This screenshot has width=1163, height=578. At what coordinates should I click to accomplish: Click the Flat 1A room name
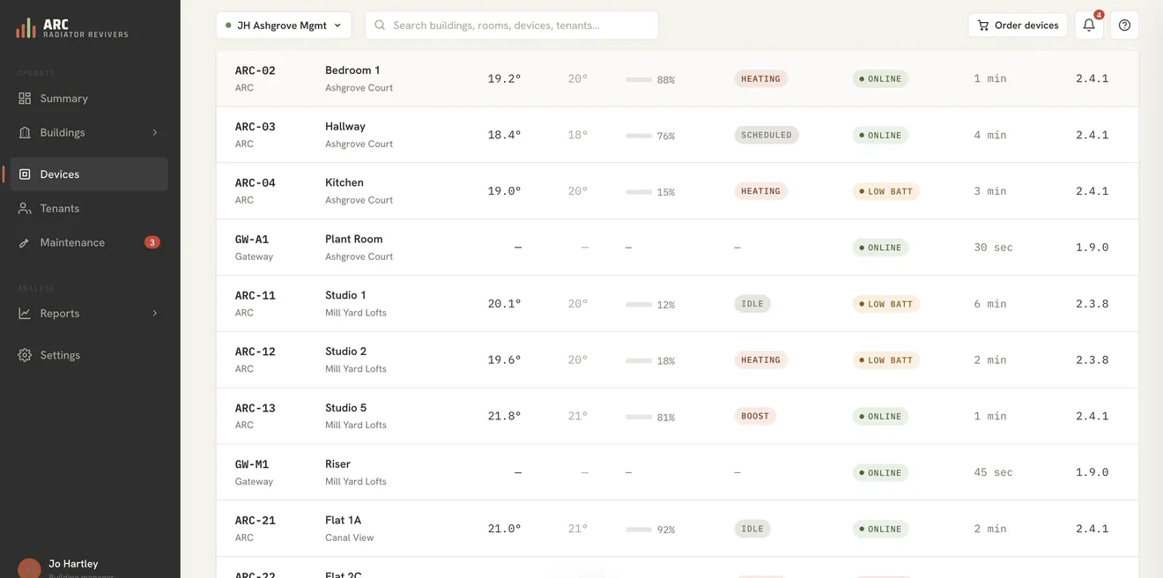[344, 521]
